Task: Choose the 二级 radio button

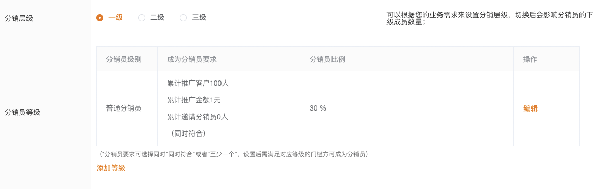Action: tap(142, 18)
